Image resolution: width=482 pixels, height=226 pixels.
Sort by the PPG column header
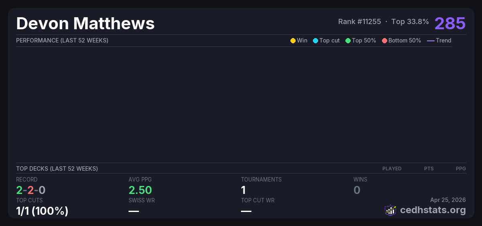[x=461, y=169]
